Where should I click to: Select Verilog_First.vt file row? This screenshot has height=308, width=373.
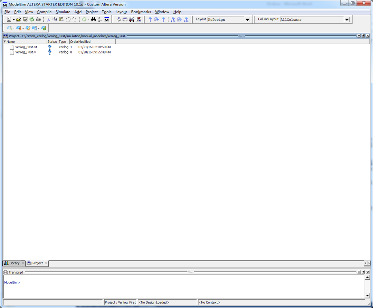(x=60, y=47)
